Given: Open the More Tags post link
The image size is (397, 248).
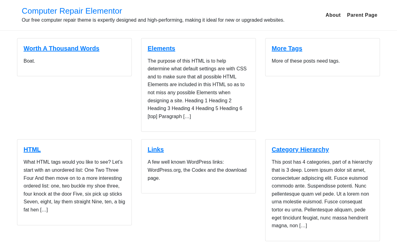Looking at the screenshot, I should [x=287, y=48].
